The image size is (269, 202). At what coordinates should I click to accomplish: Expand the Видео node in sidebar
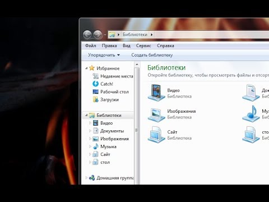point(90,123)
